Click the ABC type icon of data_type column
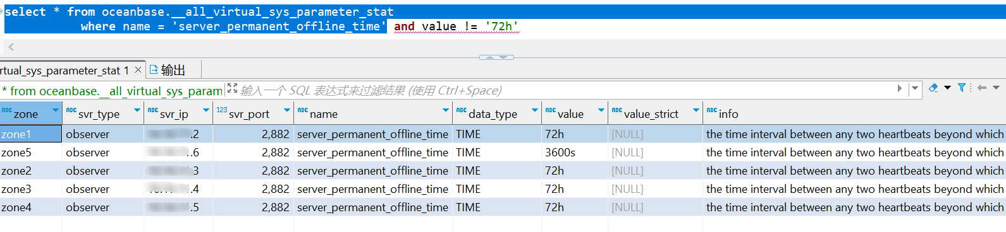Image resolution: width=1006 pixels, height=232 pixels. point(462,110)
